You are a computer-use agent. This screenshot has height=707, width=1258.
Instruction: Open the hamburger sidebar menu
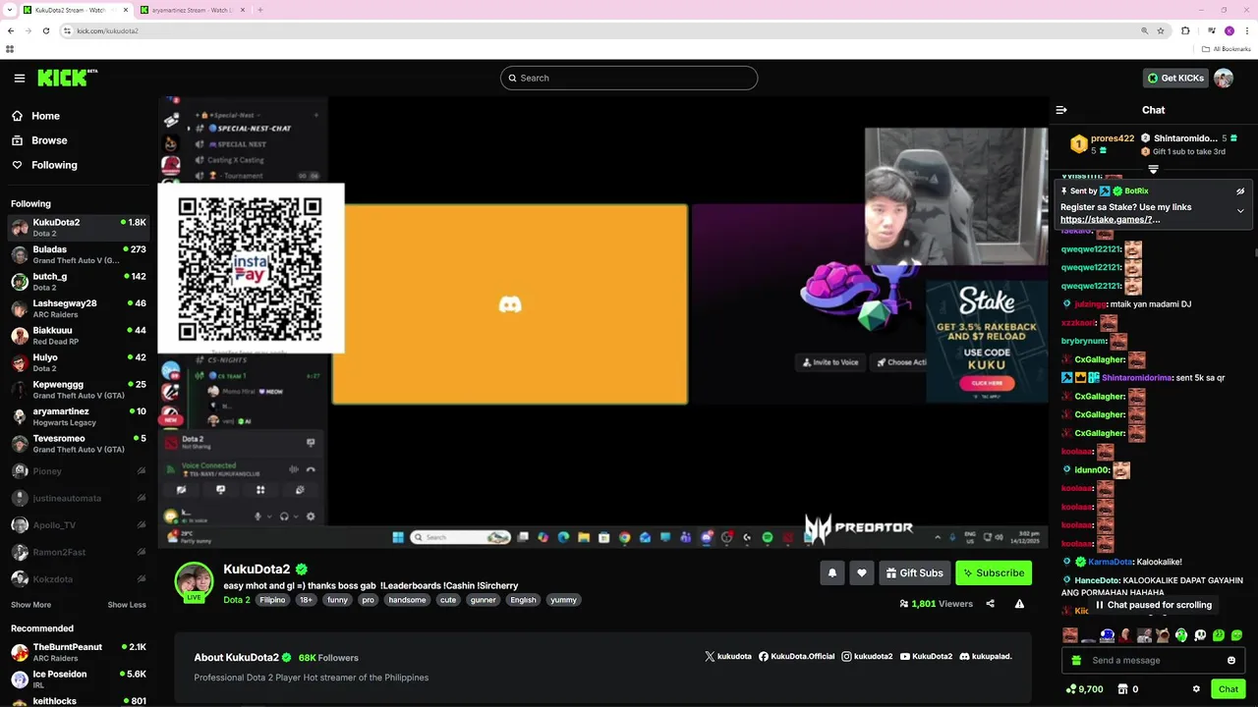20,78
